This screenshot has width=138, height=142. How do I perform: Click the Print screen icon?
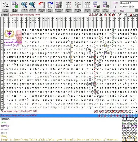106,5
